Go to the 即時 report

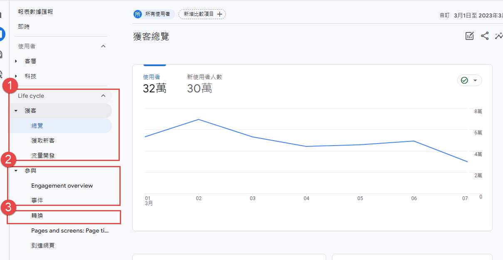pos(24,27)
